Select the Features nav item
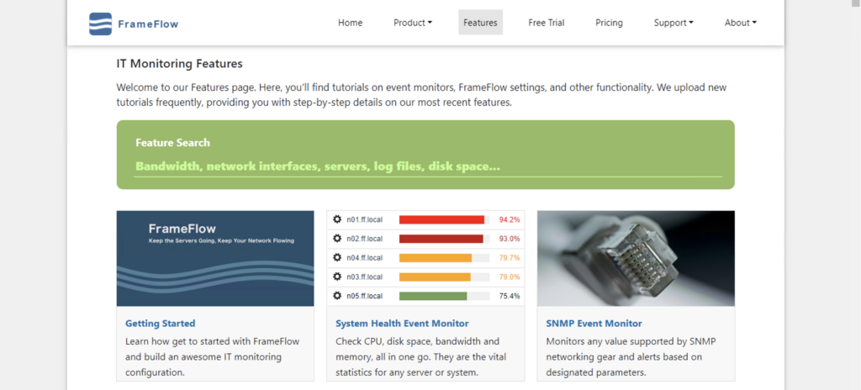861x390 pixels. 480,23
